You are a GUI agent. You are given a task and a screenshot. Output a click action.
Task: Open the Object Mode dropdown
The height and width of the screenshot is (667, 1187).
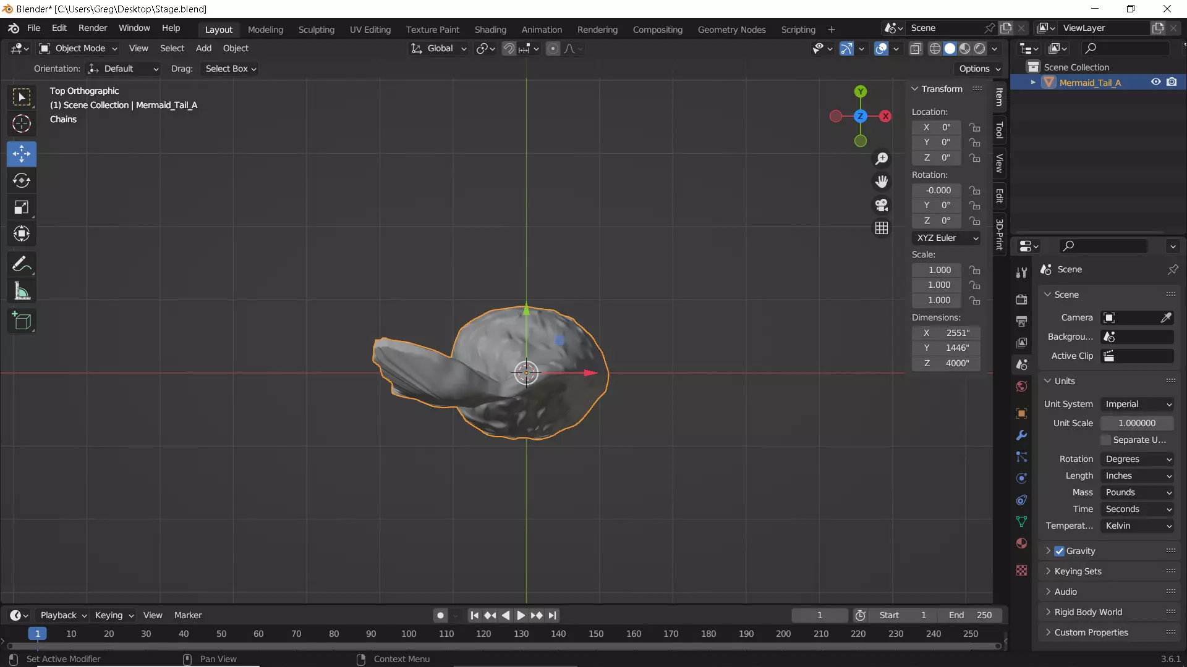click(x=78, y=48)
